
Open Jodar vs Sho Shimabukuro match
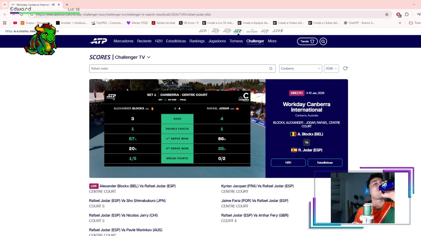[127, 201]
